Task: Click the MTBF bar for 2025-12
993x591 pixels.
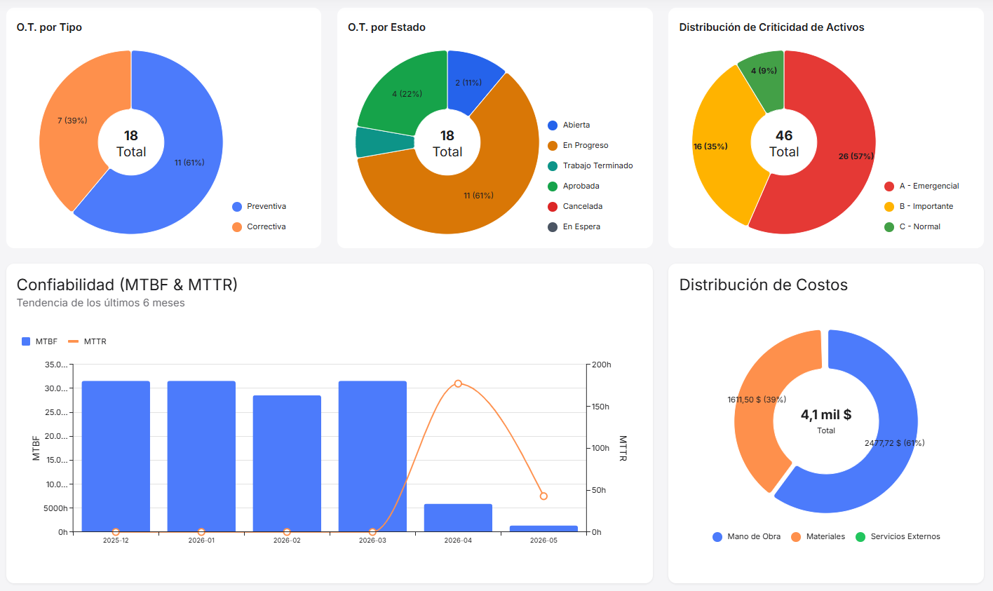Action: pos(116,456)
